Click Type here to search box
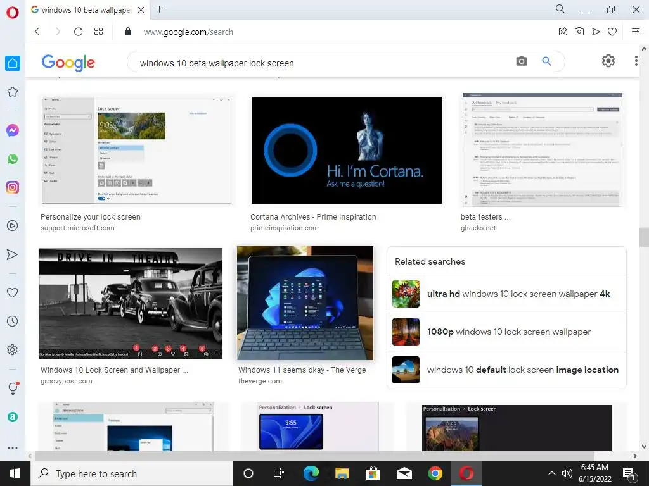 tap(132, 473)
